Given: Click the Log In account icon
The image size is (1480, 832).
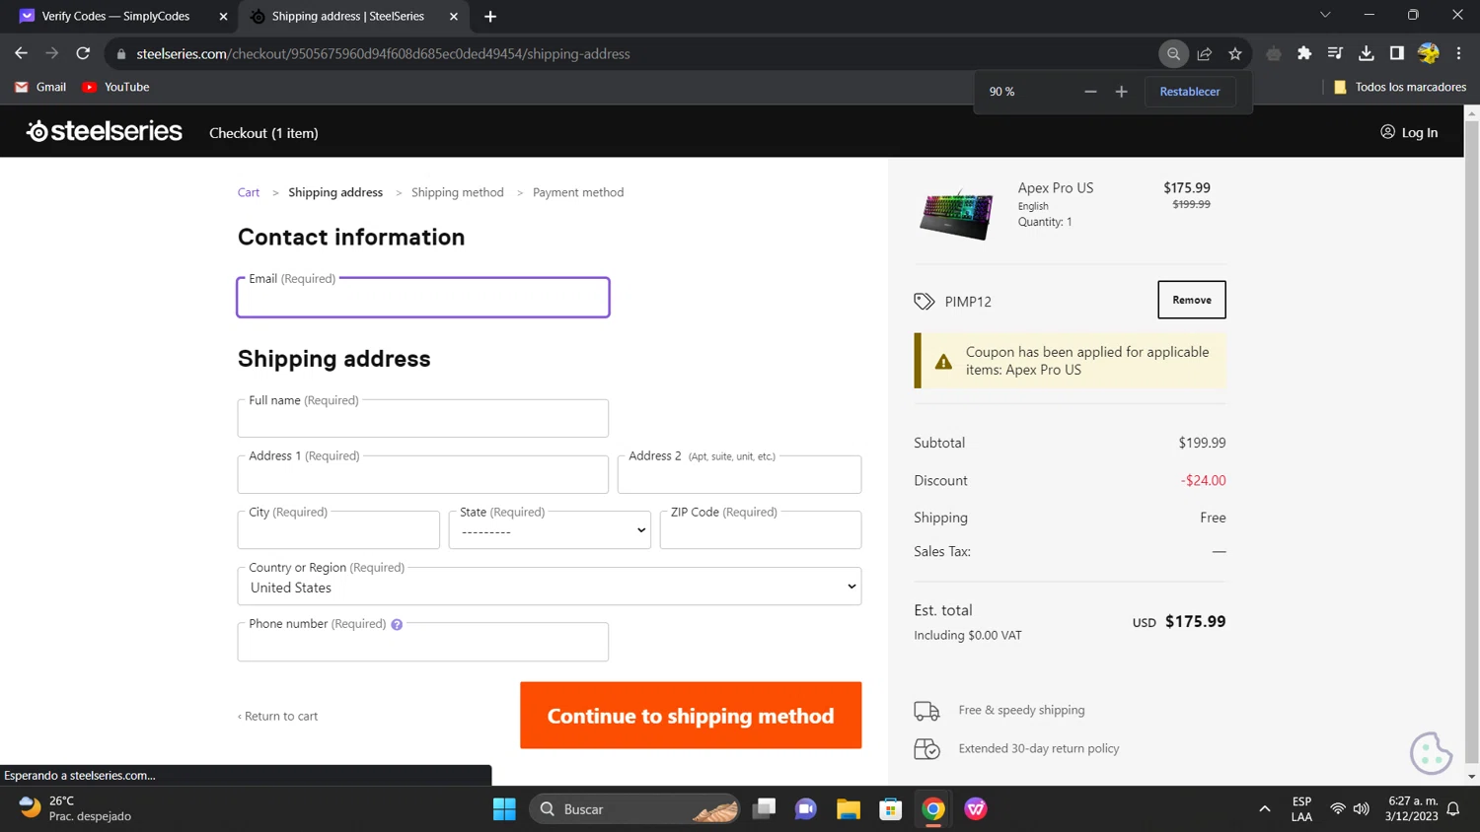Looking at the screenshot, I should click(1387, 132).
